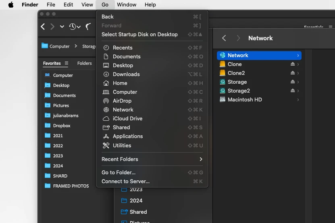Image resolution: width=335 pixels, height=223 pixels.
Task: Click the Documents page icon in Go menu
Action: 106,56
